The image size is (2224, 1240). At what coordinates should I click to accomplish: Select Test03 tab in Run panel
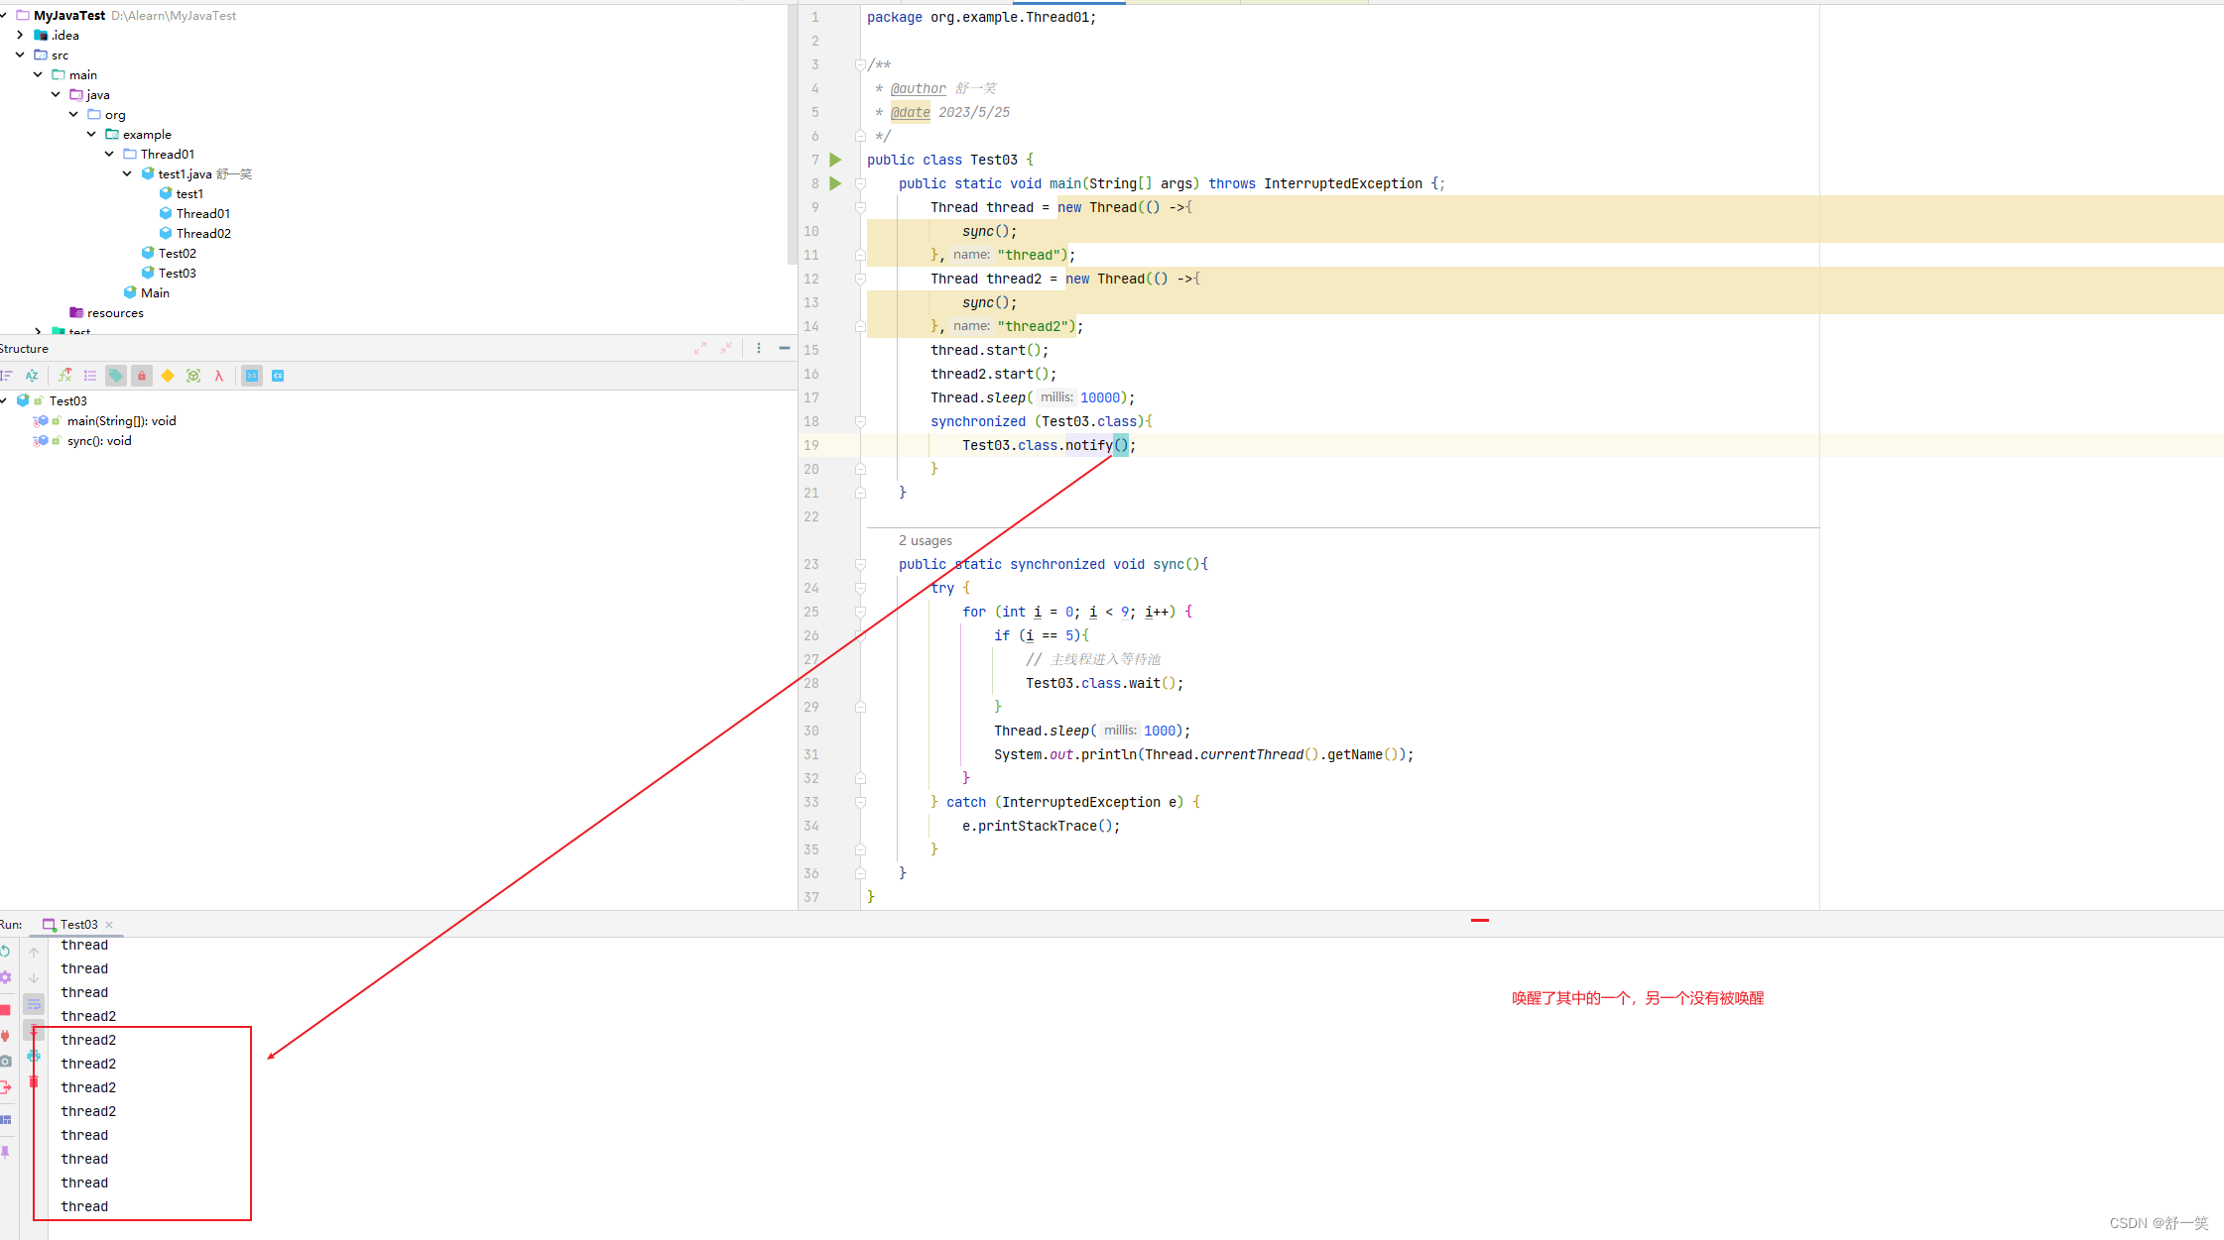78,924
